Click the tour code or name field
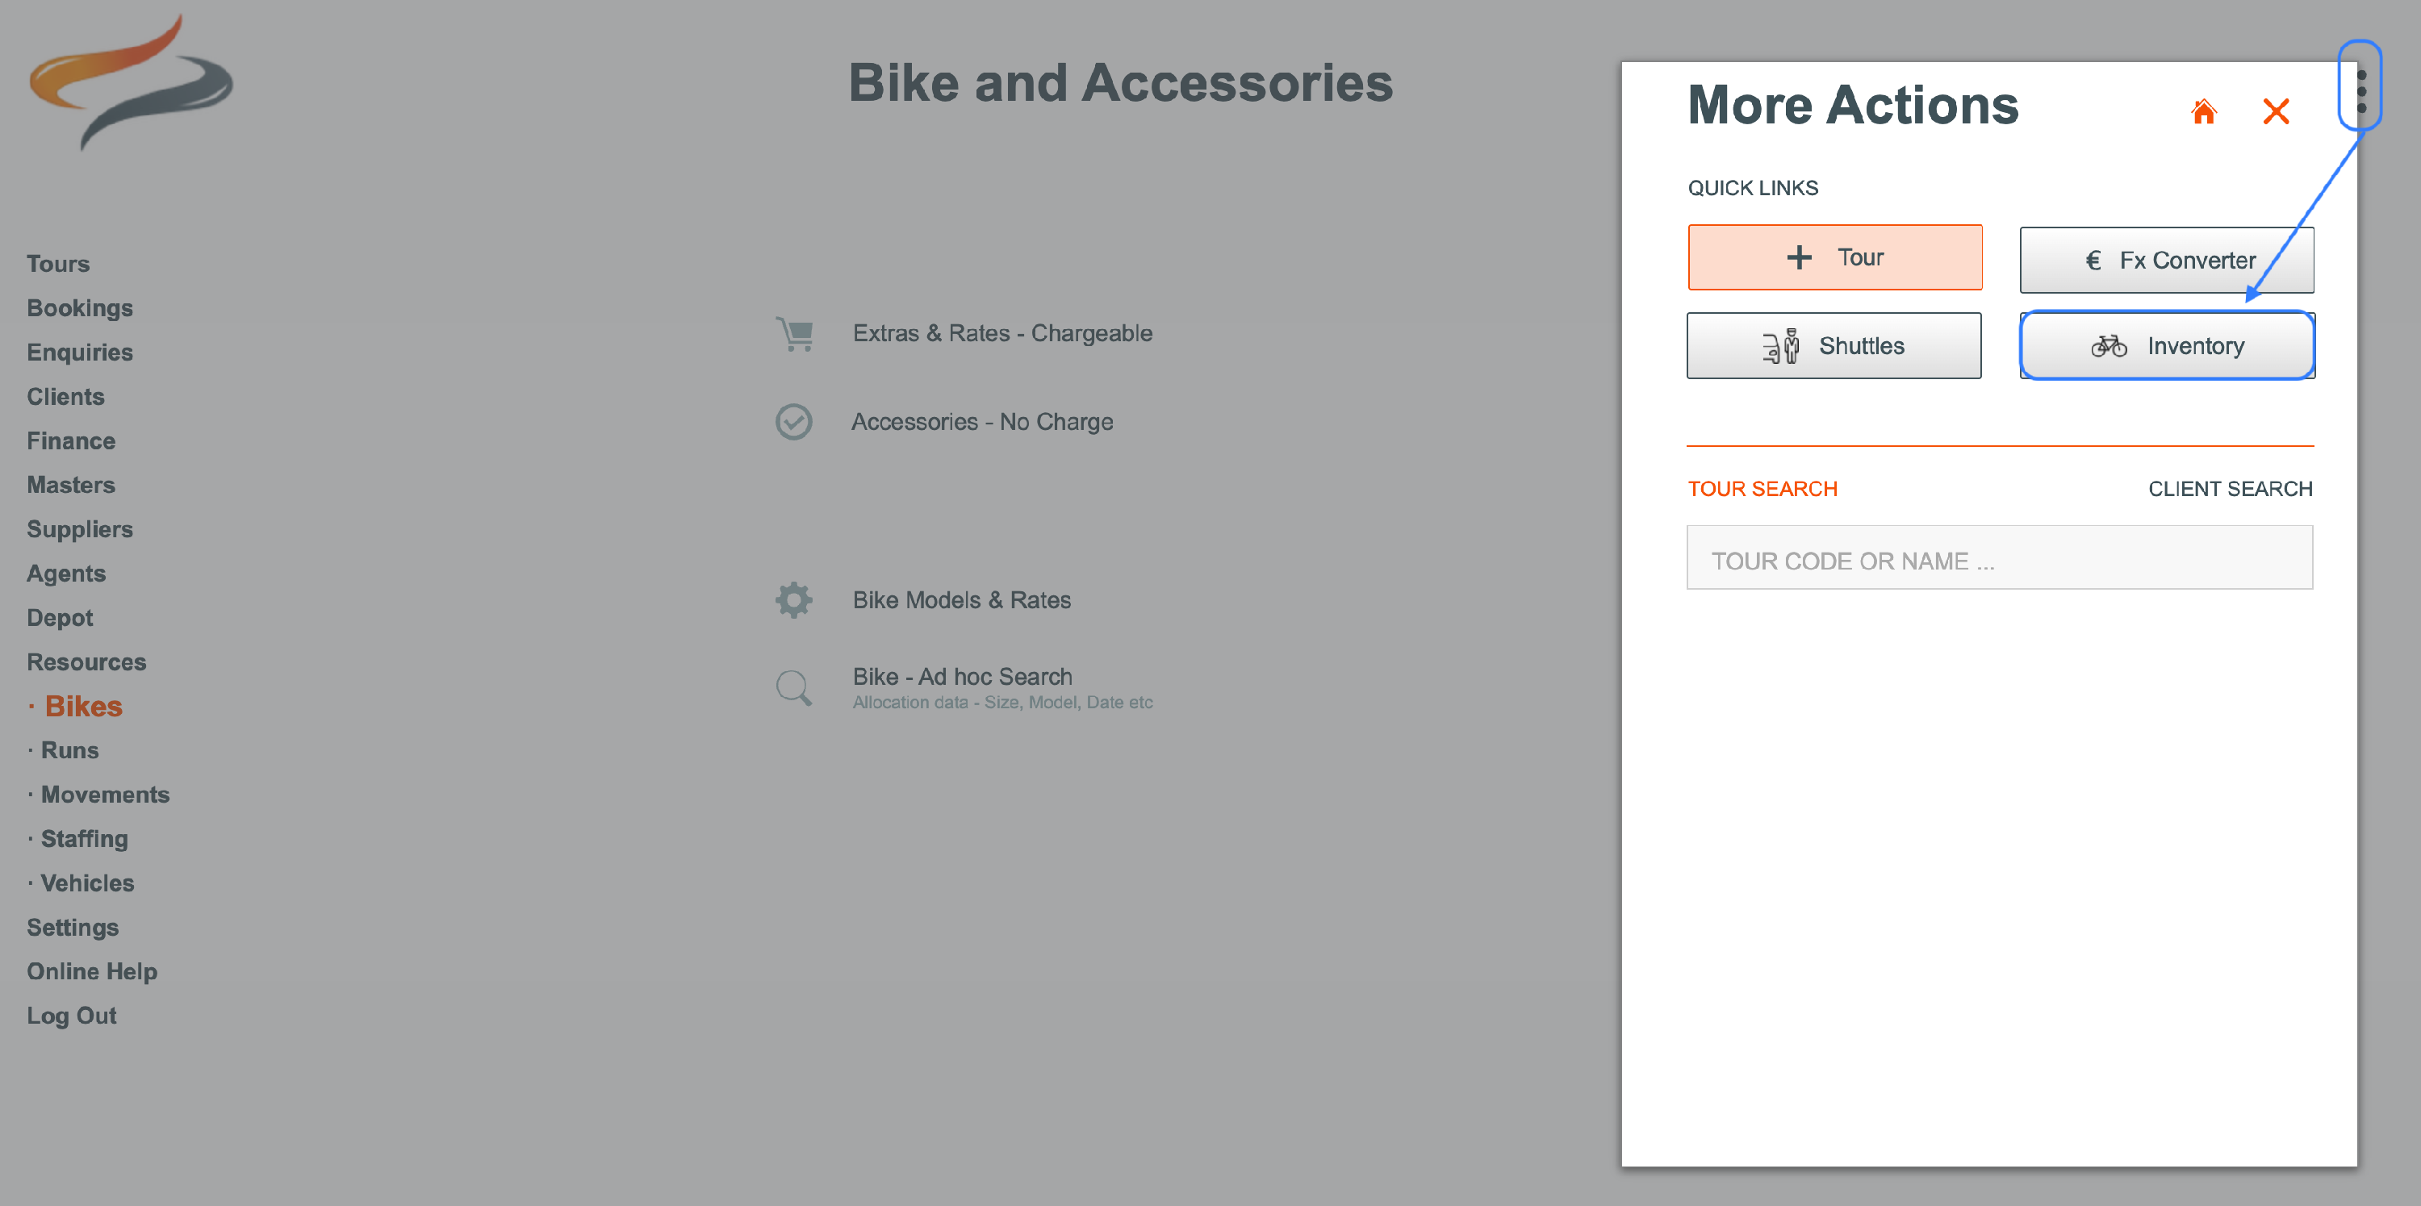The width and height of the screenshot is (2421, 1206). coord(1999,560)
